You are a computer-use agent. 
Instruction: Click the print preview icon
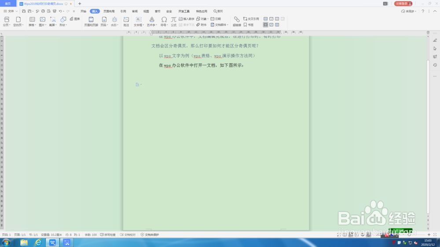click(49, 11)
